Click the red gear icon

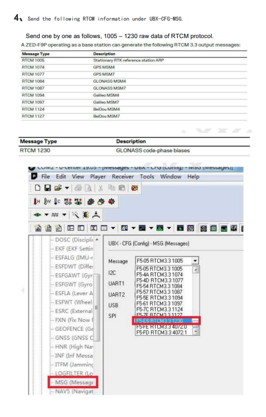click(111, 201)
